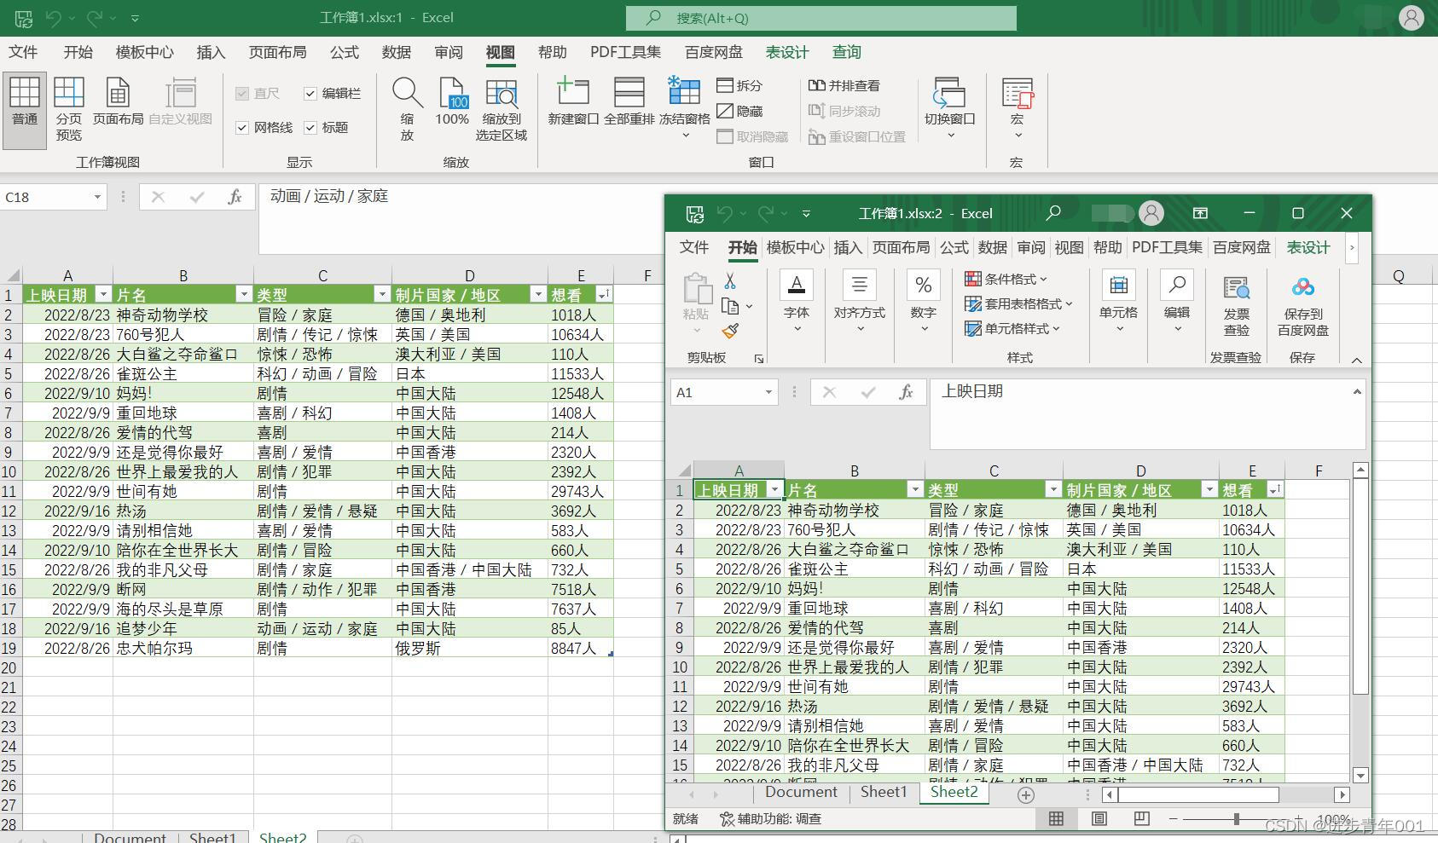The image size is (1438, 843).
Task: Open 想看 sort dropdown in main window
Action: (x=604, y=294)
